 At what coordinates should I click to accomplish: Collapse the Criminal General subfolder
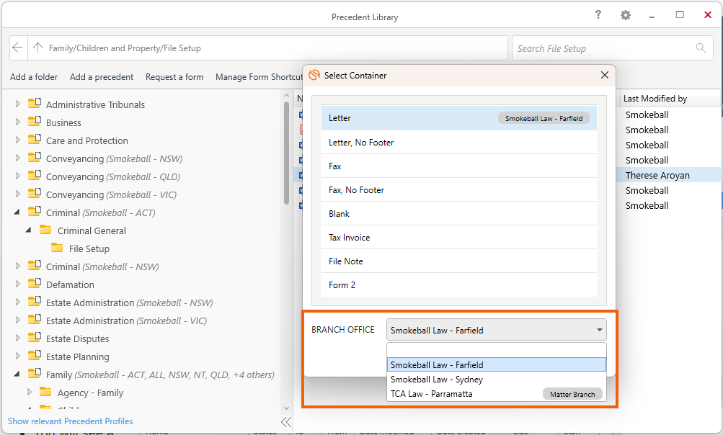29,230
